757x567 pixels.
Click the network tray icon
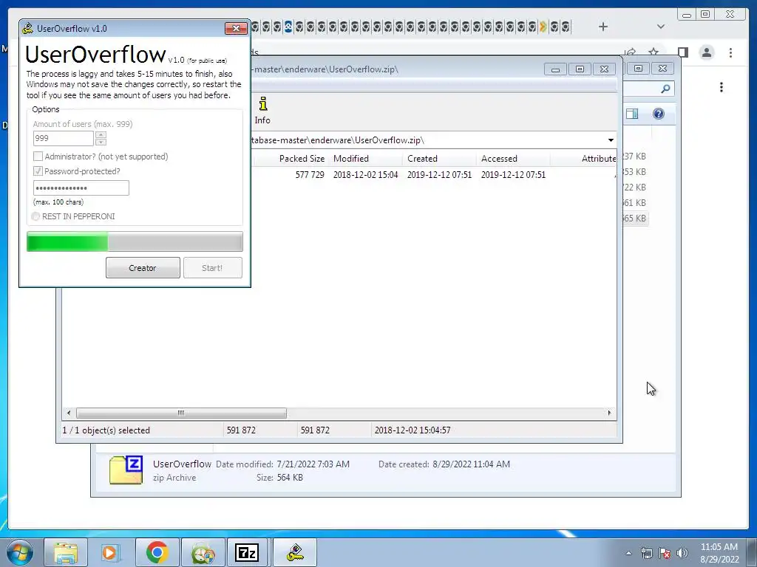[x=646, y=554]
